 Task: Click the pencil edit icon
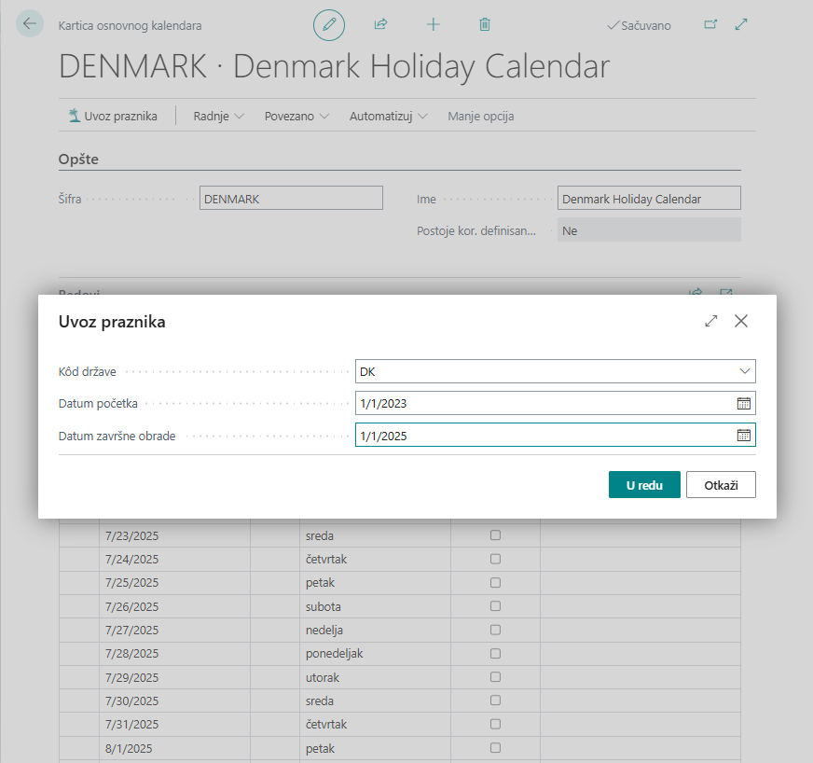click(x=328, y=25)
